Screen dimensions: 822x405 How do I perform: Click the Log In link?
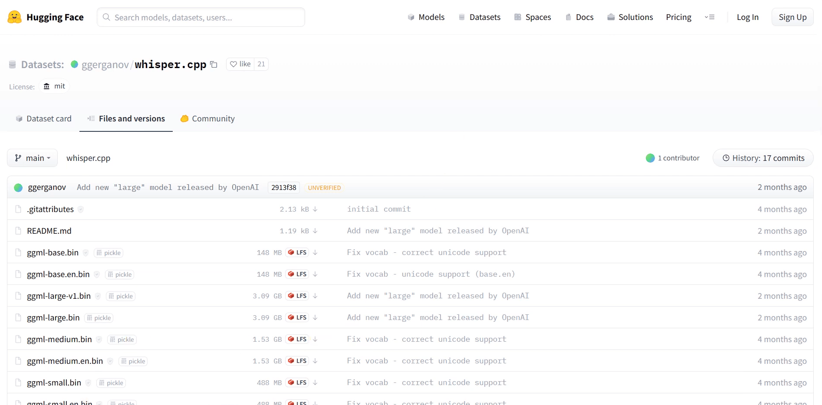coord(747,17)
